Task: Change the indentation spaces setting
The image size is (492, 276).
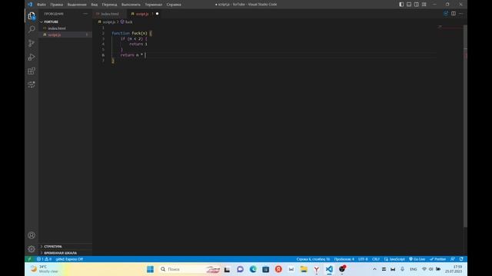Action: point(344,259)
